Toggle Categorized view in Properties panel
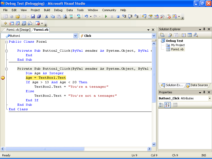Screen dimensions: 212x159 point(161,105)
